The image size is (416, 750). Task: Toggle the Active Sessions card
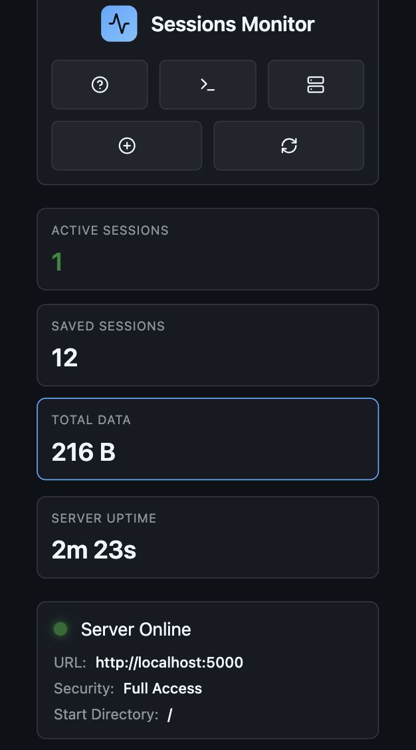[x=207, y=249]
